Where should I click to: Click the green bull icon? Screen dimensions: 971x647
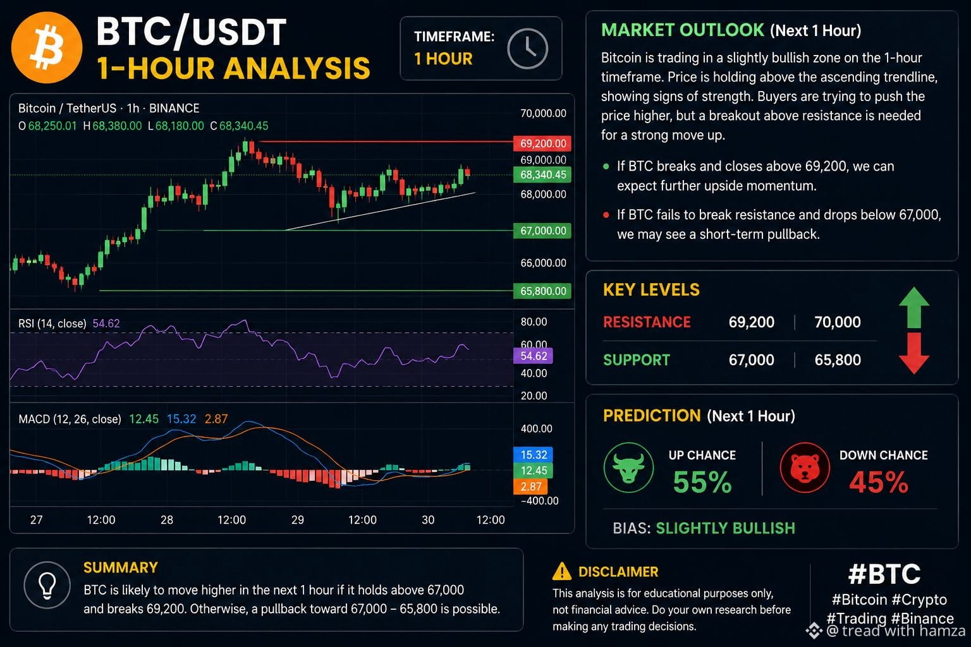click(628, 468)
